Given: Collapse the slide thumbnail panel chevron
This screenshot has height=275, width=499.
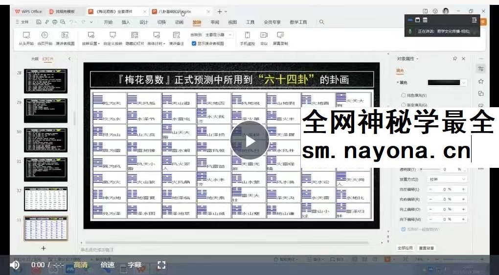Looking at the screenshot, I should pyautogui.click(x=69, y=59).
